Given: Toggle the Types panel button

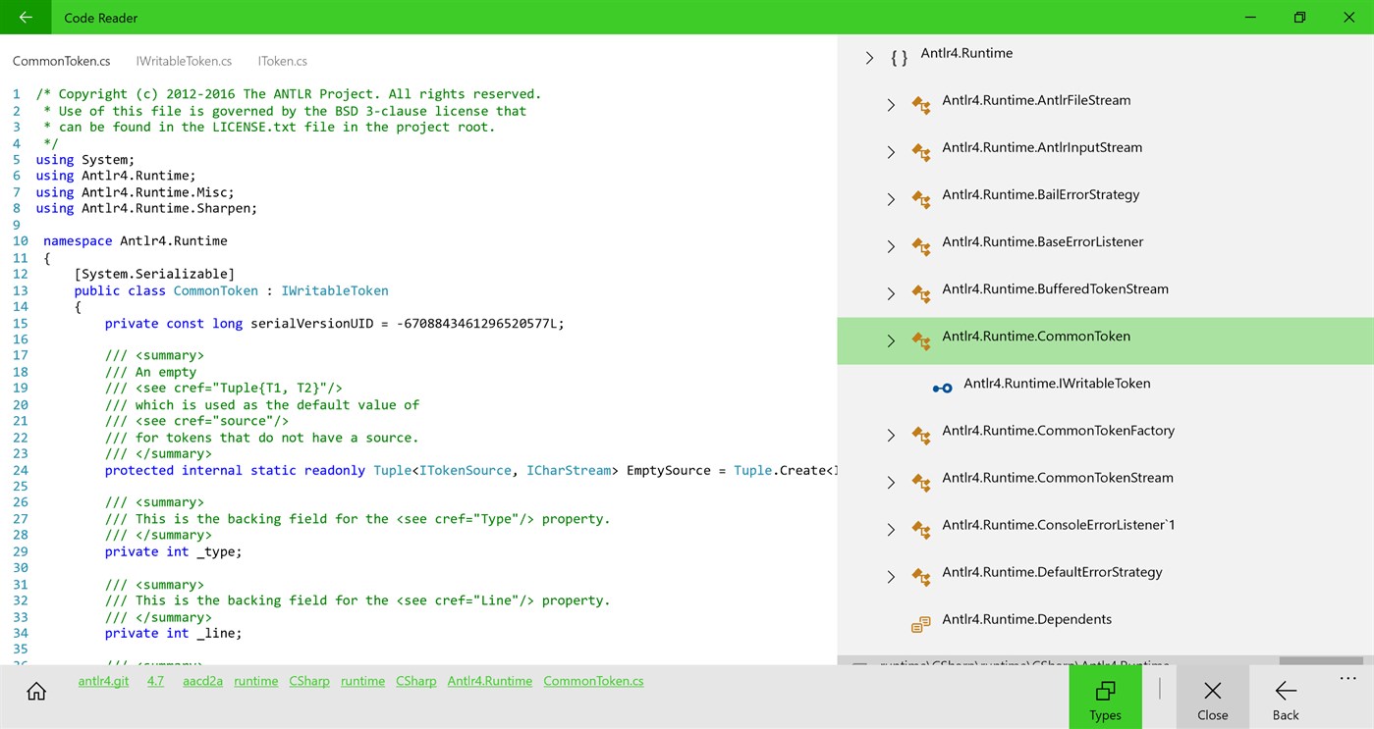Looking at the screenshot, I should [x=1105, y=698].
